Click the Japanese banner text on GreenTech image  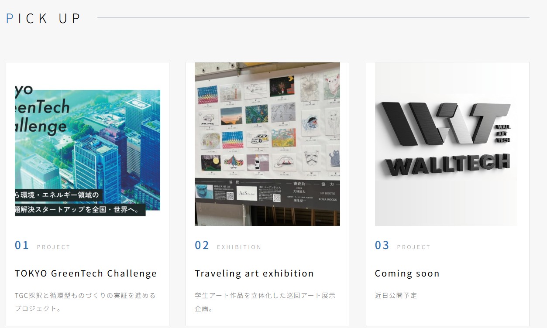[80, 202]
